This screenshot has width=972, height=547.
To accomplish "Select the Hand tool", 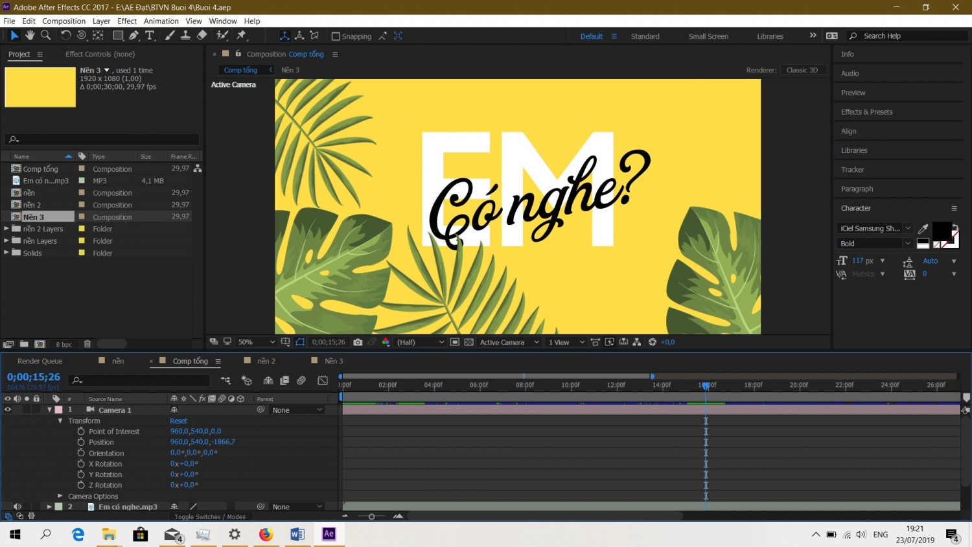I will click(30, 36).
